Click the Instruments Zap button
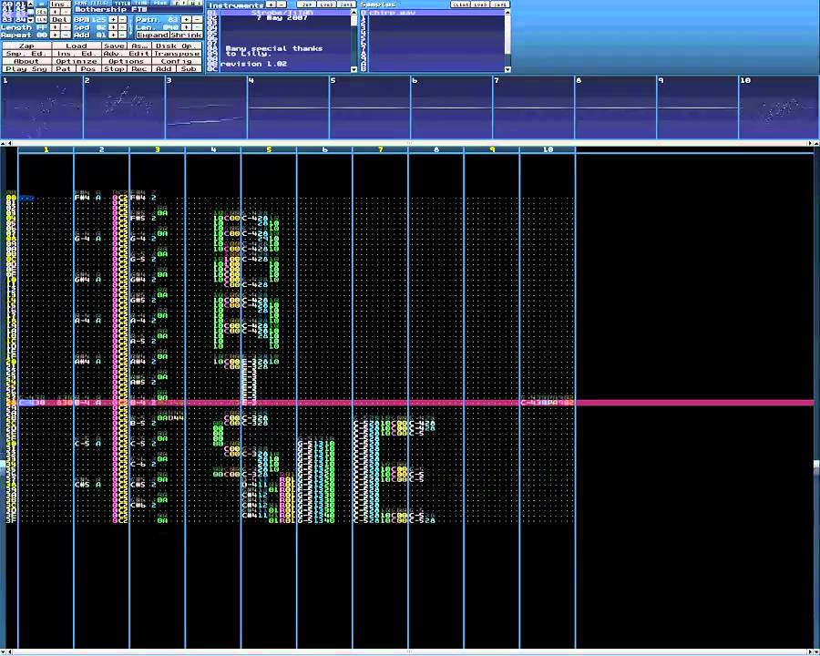Viewport: 820px width, 656px height. pyautogui.click(x=306, y=5)
